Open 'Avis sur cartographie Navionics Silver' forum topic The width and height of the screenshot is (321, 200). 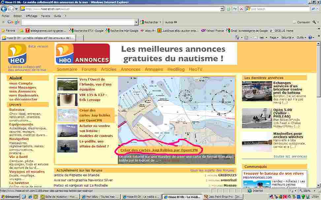point(83,180)
